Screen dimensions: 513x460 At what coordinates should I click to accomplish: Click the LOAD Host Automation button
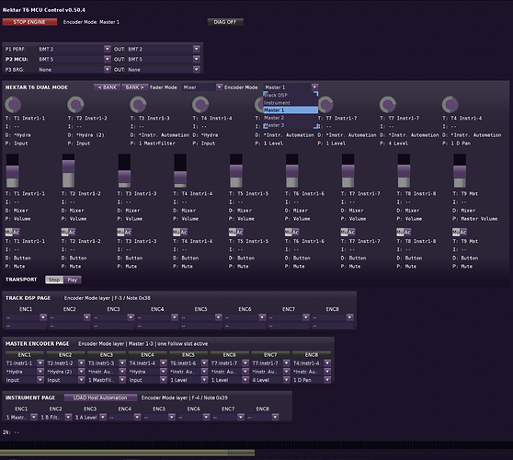pos(100,397)
